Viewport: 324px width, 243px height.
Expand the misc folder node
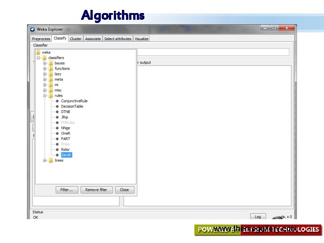pyautogui.click(x=45, y=90)
